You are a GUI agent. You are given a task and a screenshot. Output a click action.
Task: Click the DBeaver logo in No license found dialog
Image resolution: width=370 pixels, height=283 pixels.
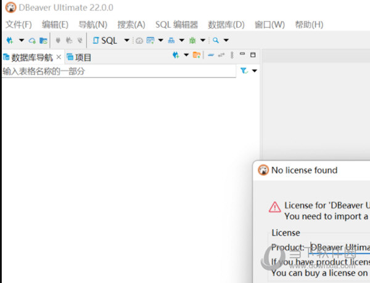[x=263, y=170]
